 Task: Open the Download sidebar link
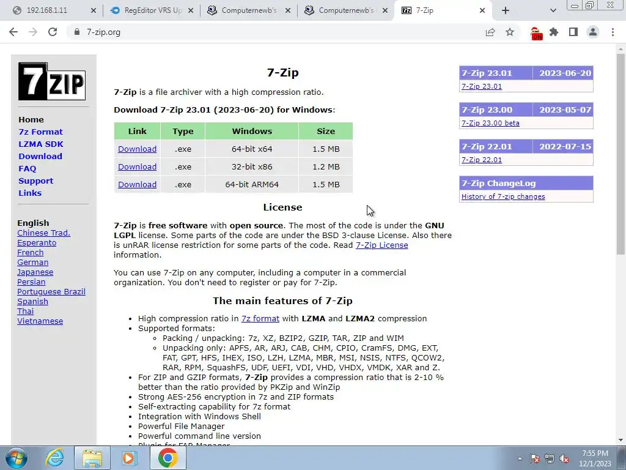[x=40, y=156]
